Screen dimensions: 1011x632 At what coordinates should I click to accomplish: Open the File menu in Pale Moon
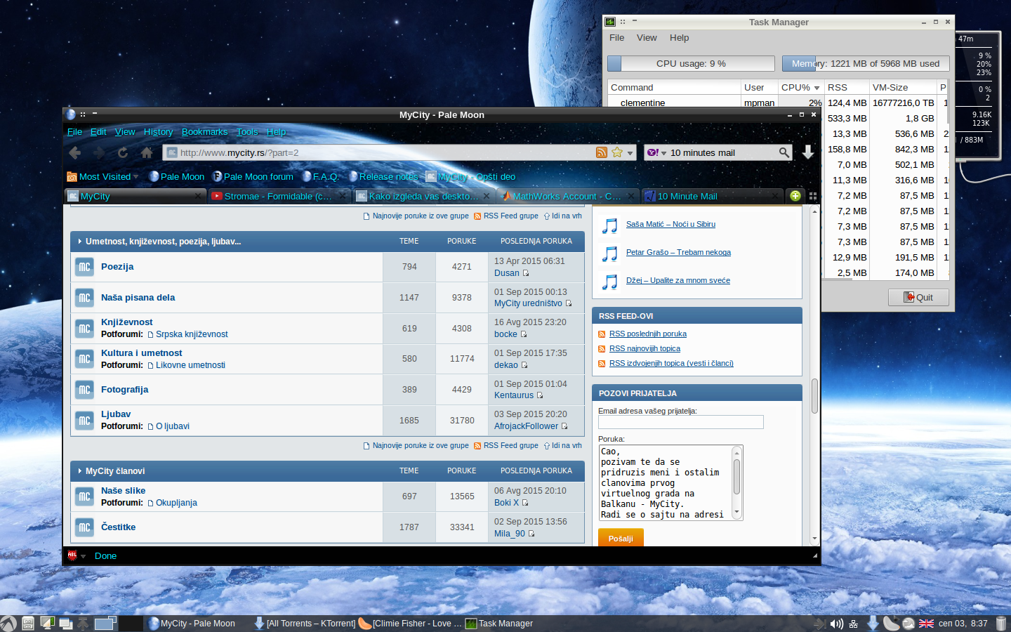click(x=74, y=131)
